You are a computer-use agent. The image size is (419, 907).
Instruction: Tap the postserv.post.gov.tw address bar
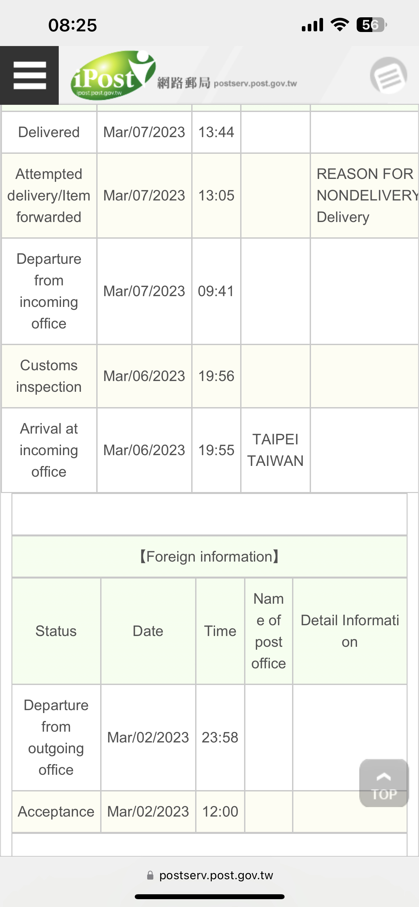click(x=210, y=875)
